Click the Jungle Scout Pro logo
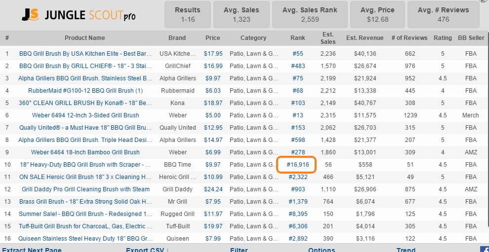 pyautogui.click(x=79, y=15)
